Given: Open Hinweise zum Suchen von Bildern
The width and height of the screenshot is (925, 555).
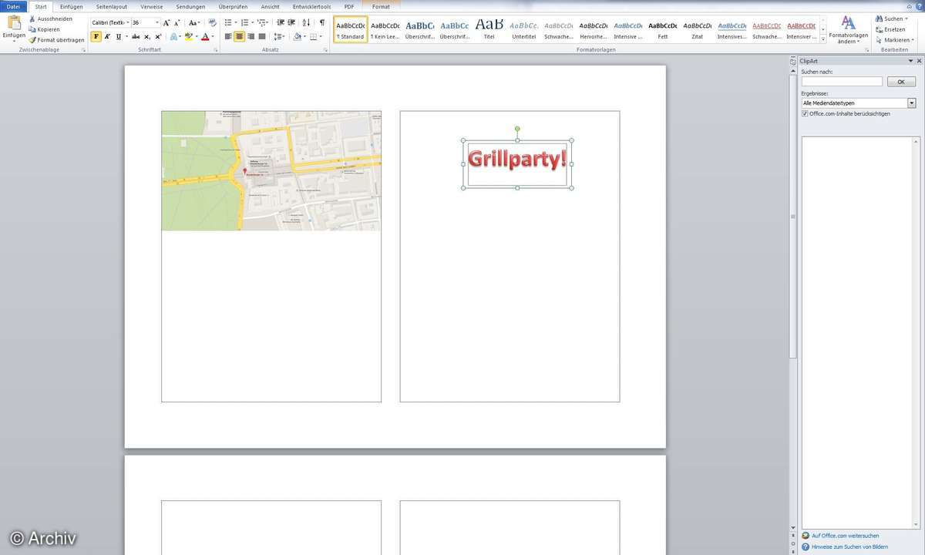Looking at the screenshot, I should (849, 547).
